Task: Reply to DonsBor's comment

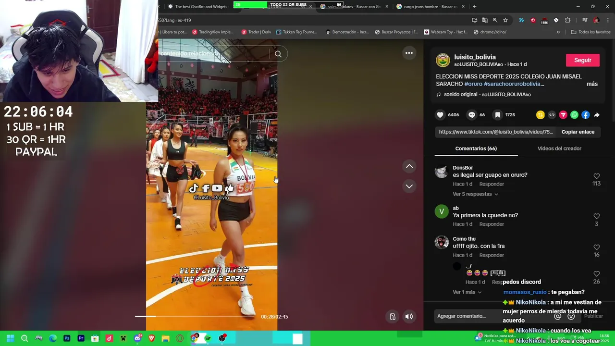Action: pos(492,184)
